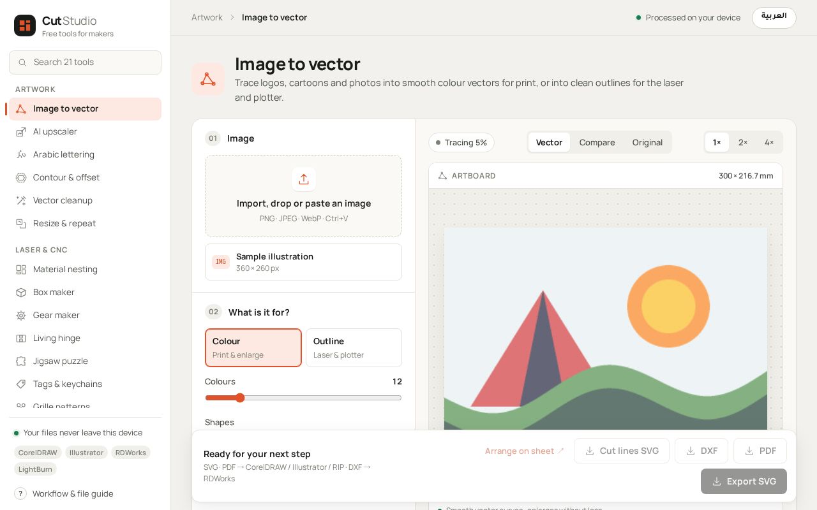Click the Export SVG button
Screen dimensions: 817x510
pos(744,481)
